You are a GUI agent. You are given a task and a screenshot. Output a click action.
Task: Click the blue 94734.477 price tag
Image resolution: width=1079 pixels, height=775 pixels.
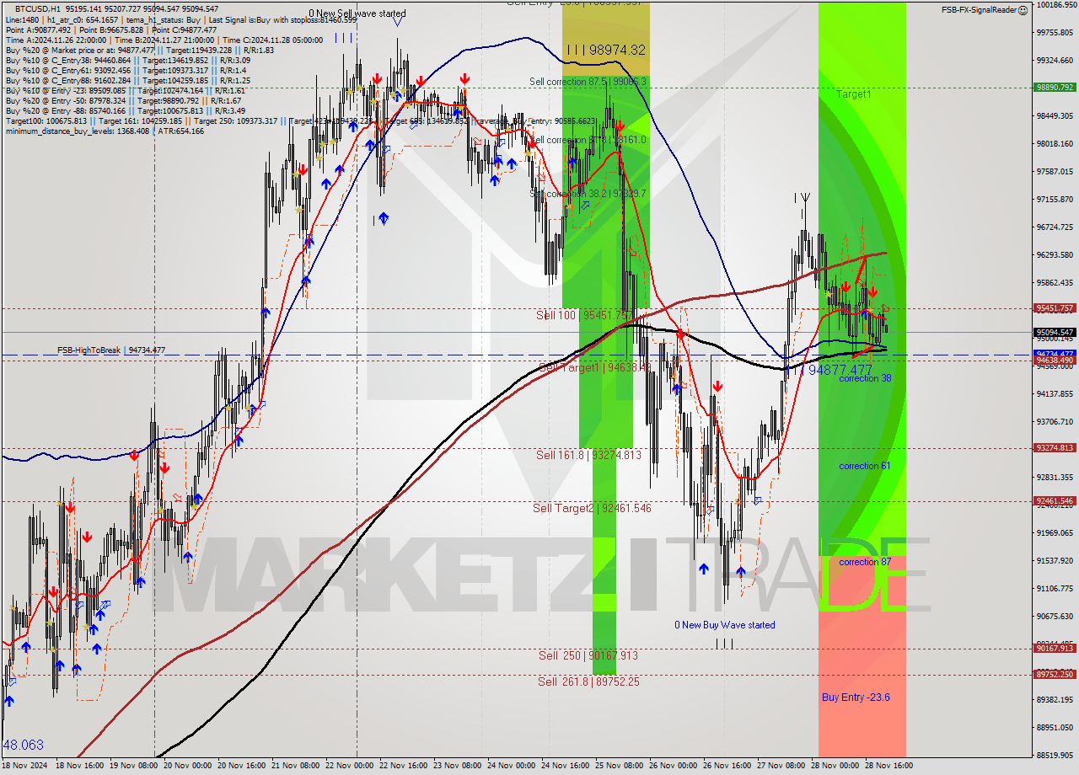point(1055,353)
